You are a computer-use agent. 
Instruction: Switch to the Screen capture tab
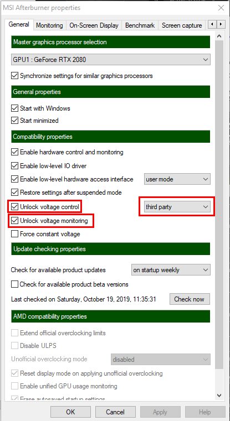[182, 25]
